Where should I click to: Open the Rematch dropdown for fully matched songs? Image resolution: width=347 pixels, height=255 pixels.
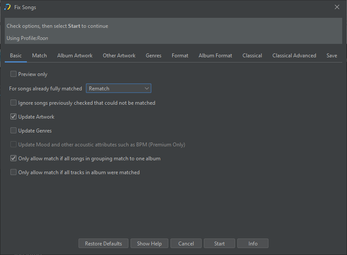[x=118, y=89]
